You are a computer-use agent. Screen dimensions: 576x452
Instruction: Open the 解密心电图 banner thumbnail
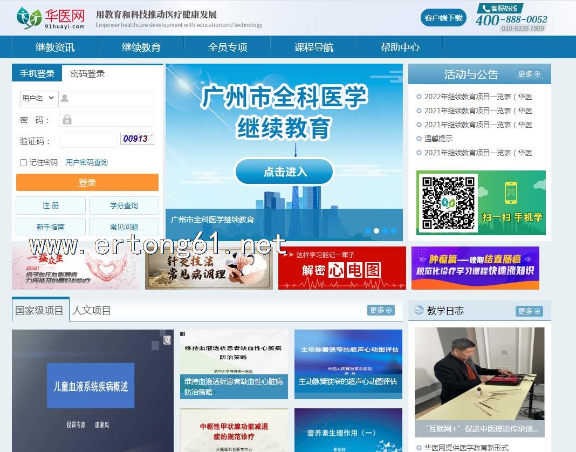[342, 268]
